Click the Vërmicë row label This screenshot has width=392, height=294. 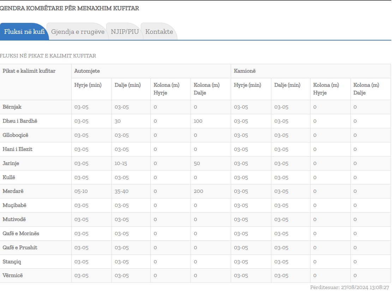[13, 275]
